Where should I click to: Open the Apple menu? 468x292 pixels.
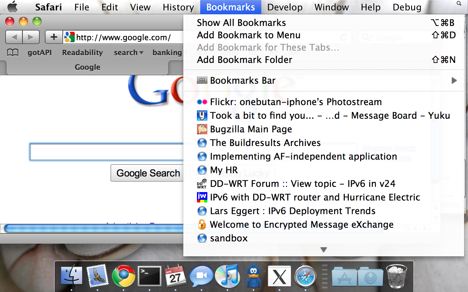tap(12, 7)
